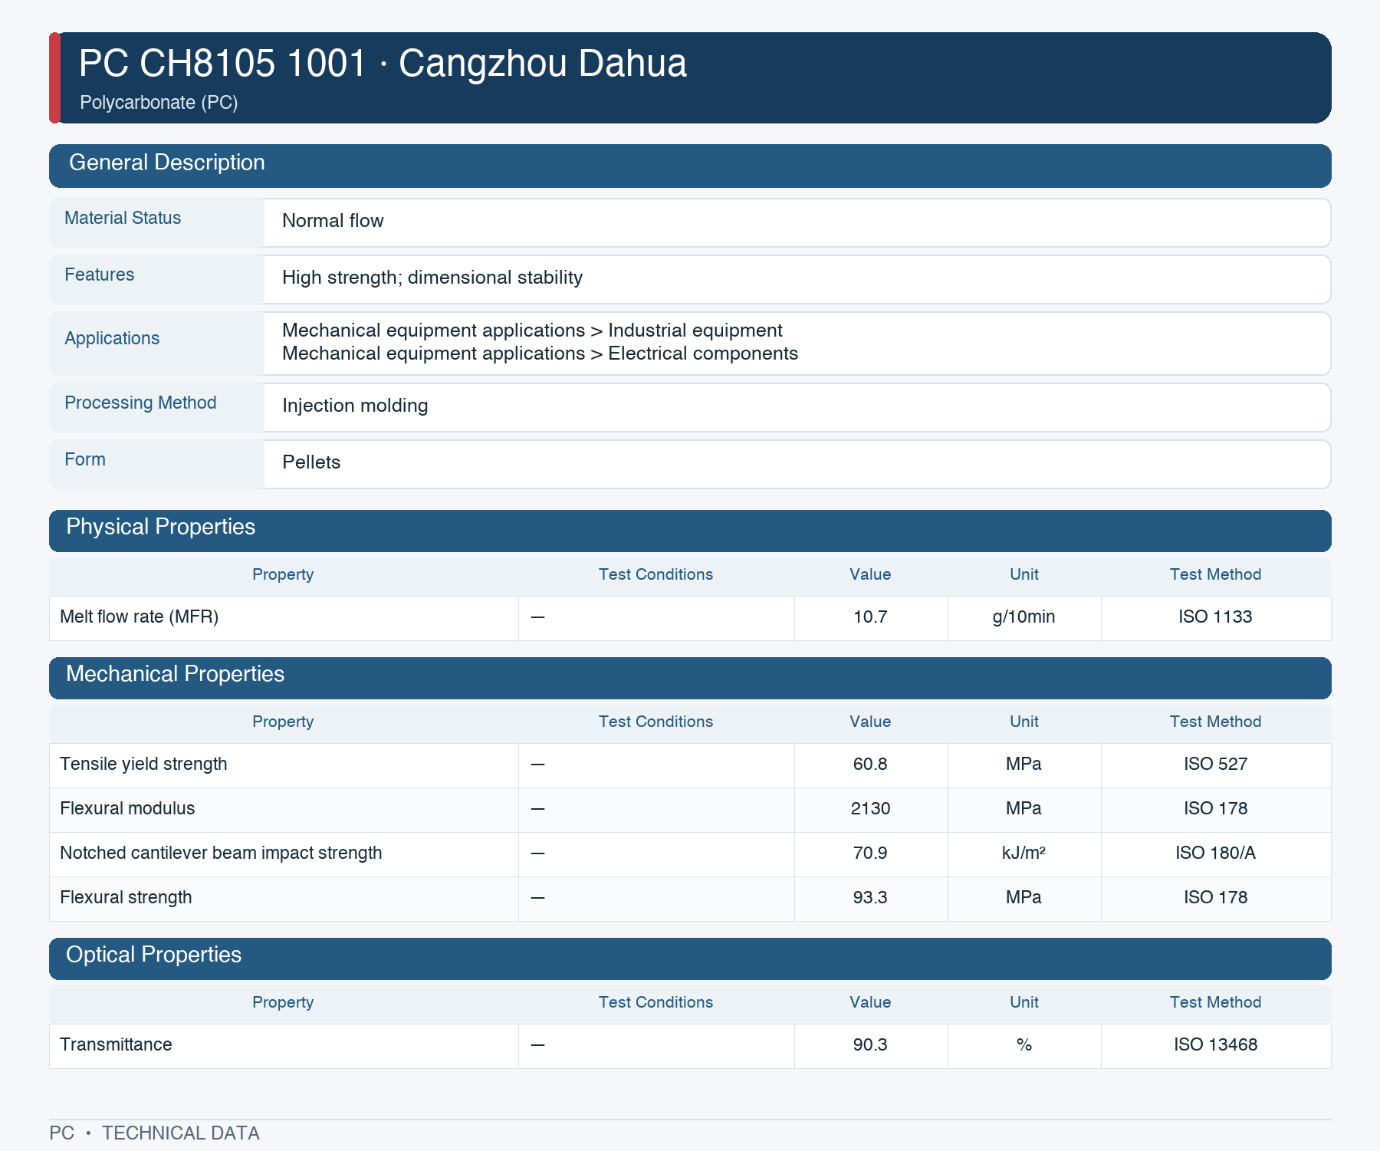Select the kJ/m² unit cell

click(1024, 853)
